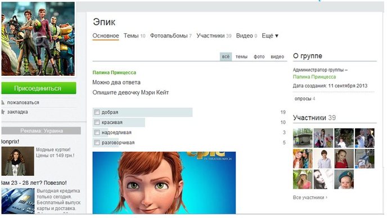The image size is (387, 218).
Task: Switch to the Фотоальбомы tab
Action: pos(171,36)
